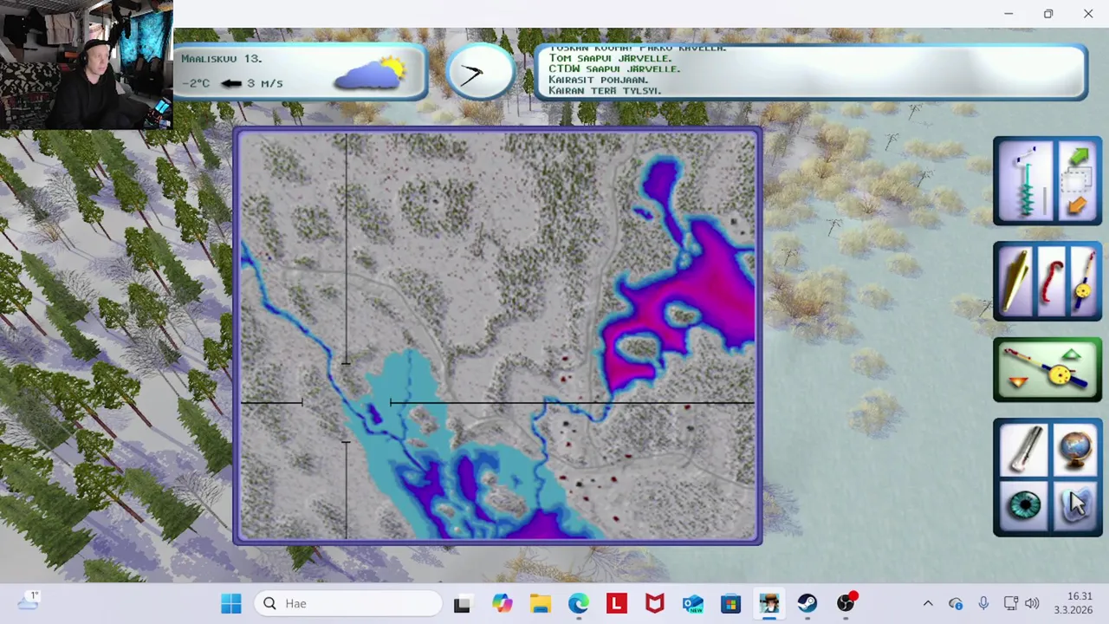
Task: Click the streamer webcam overlay
Action: [87, 65]
